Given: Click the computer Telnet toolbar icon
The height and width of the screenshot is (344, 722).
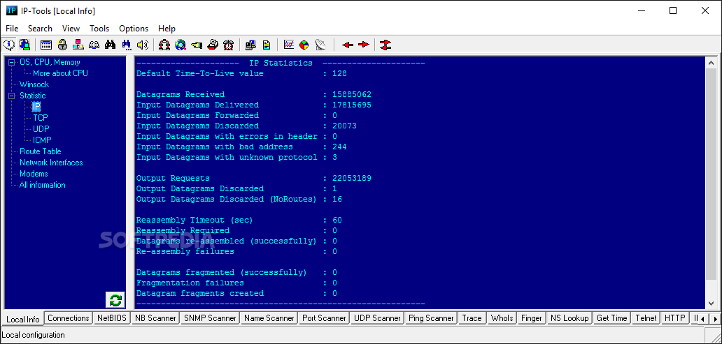Looking at the screenshot, I should pos(250,45).
